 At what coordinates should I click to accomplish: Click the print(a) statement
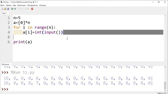click(23, 42)
